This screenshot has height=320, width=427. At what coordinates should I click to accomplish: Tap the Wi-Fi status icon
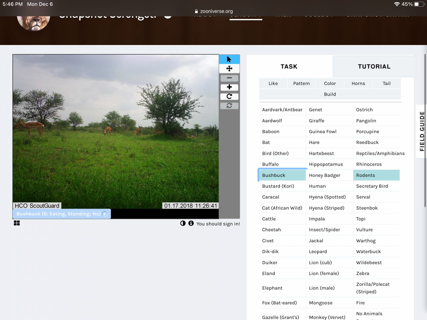pos(397,4)
